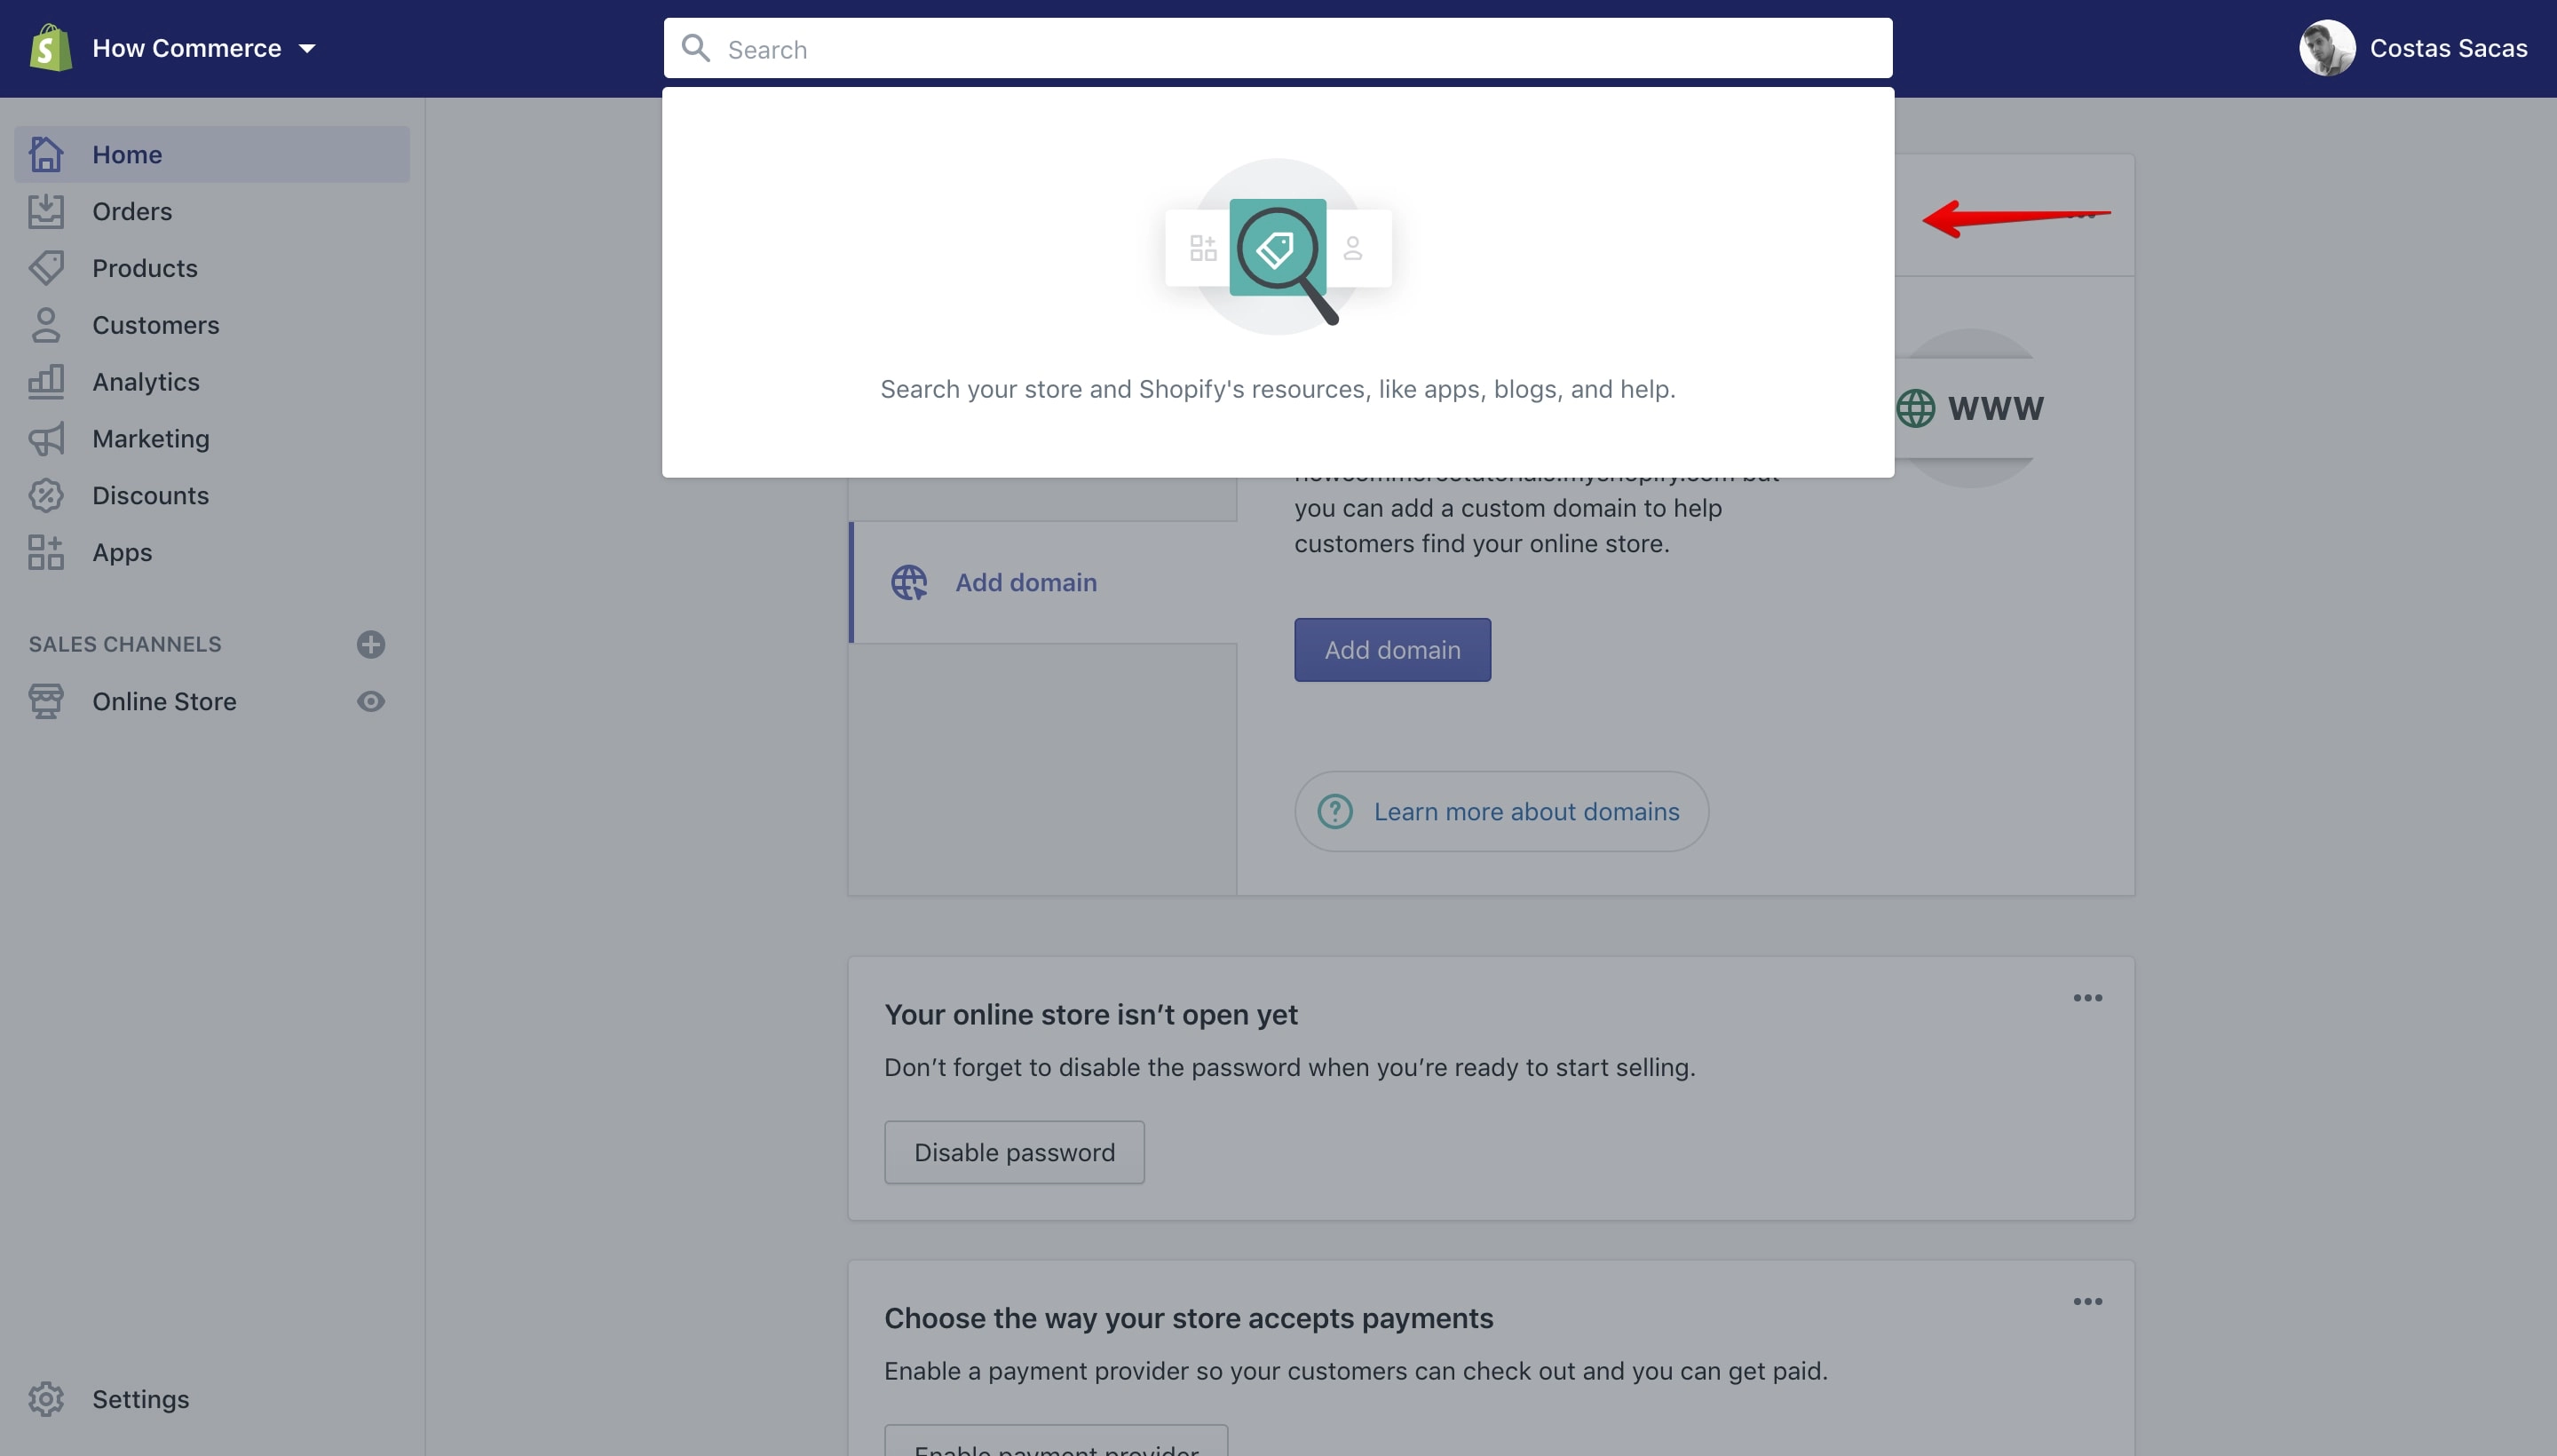The image size is (2557, 1456).
Task: Click the globe icon beside Add domain
Action: coord(909,582)
